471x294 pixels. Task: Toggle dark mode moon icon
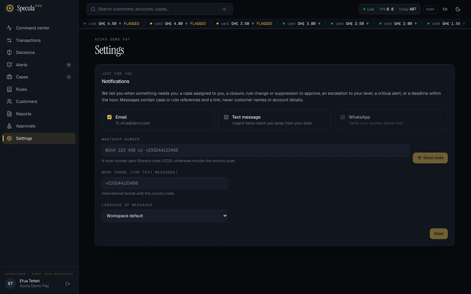(458, 9)
